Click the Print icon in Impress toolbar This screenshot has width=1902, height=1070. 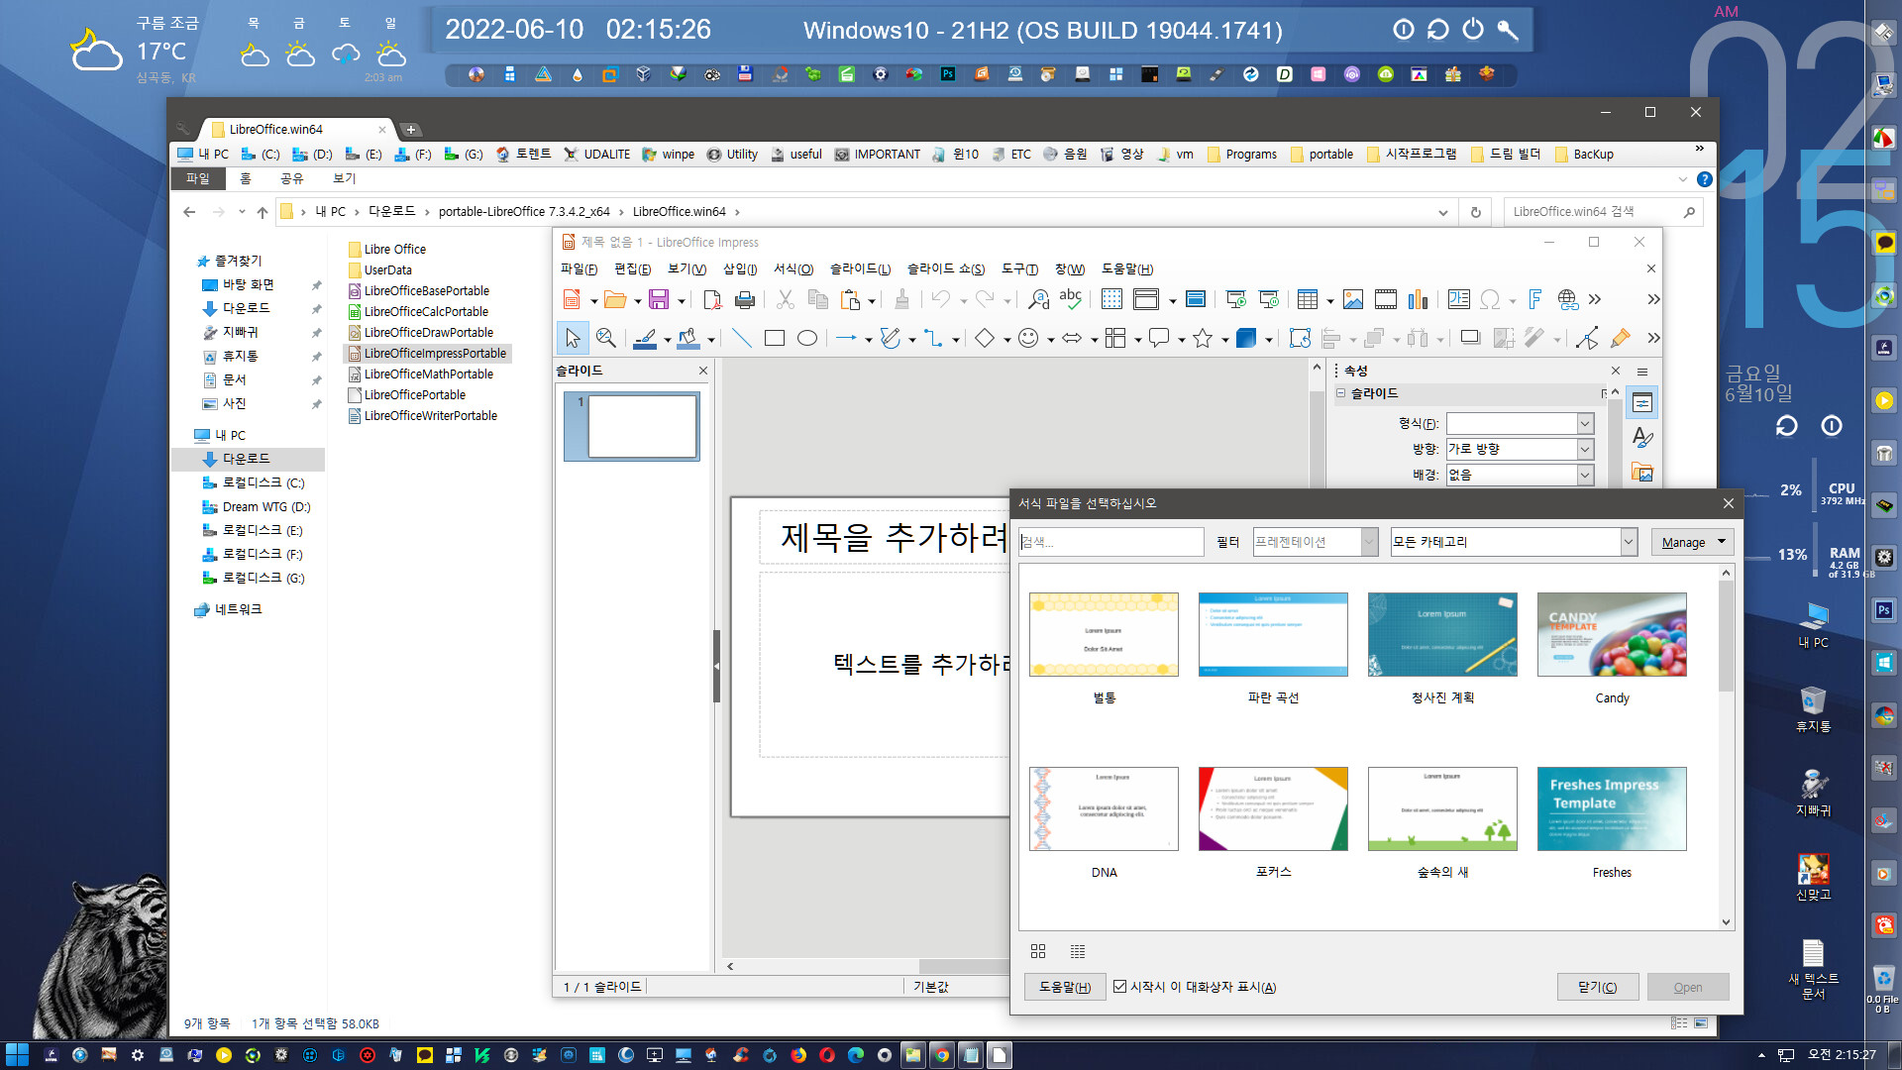coord(745,299)
